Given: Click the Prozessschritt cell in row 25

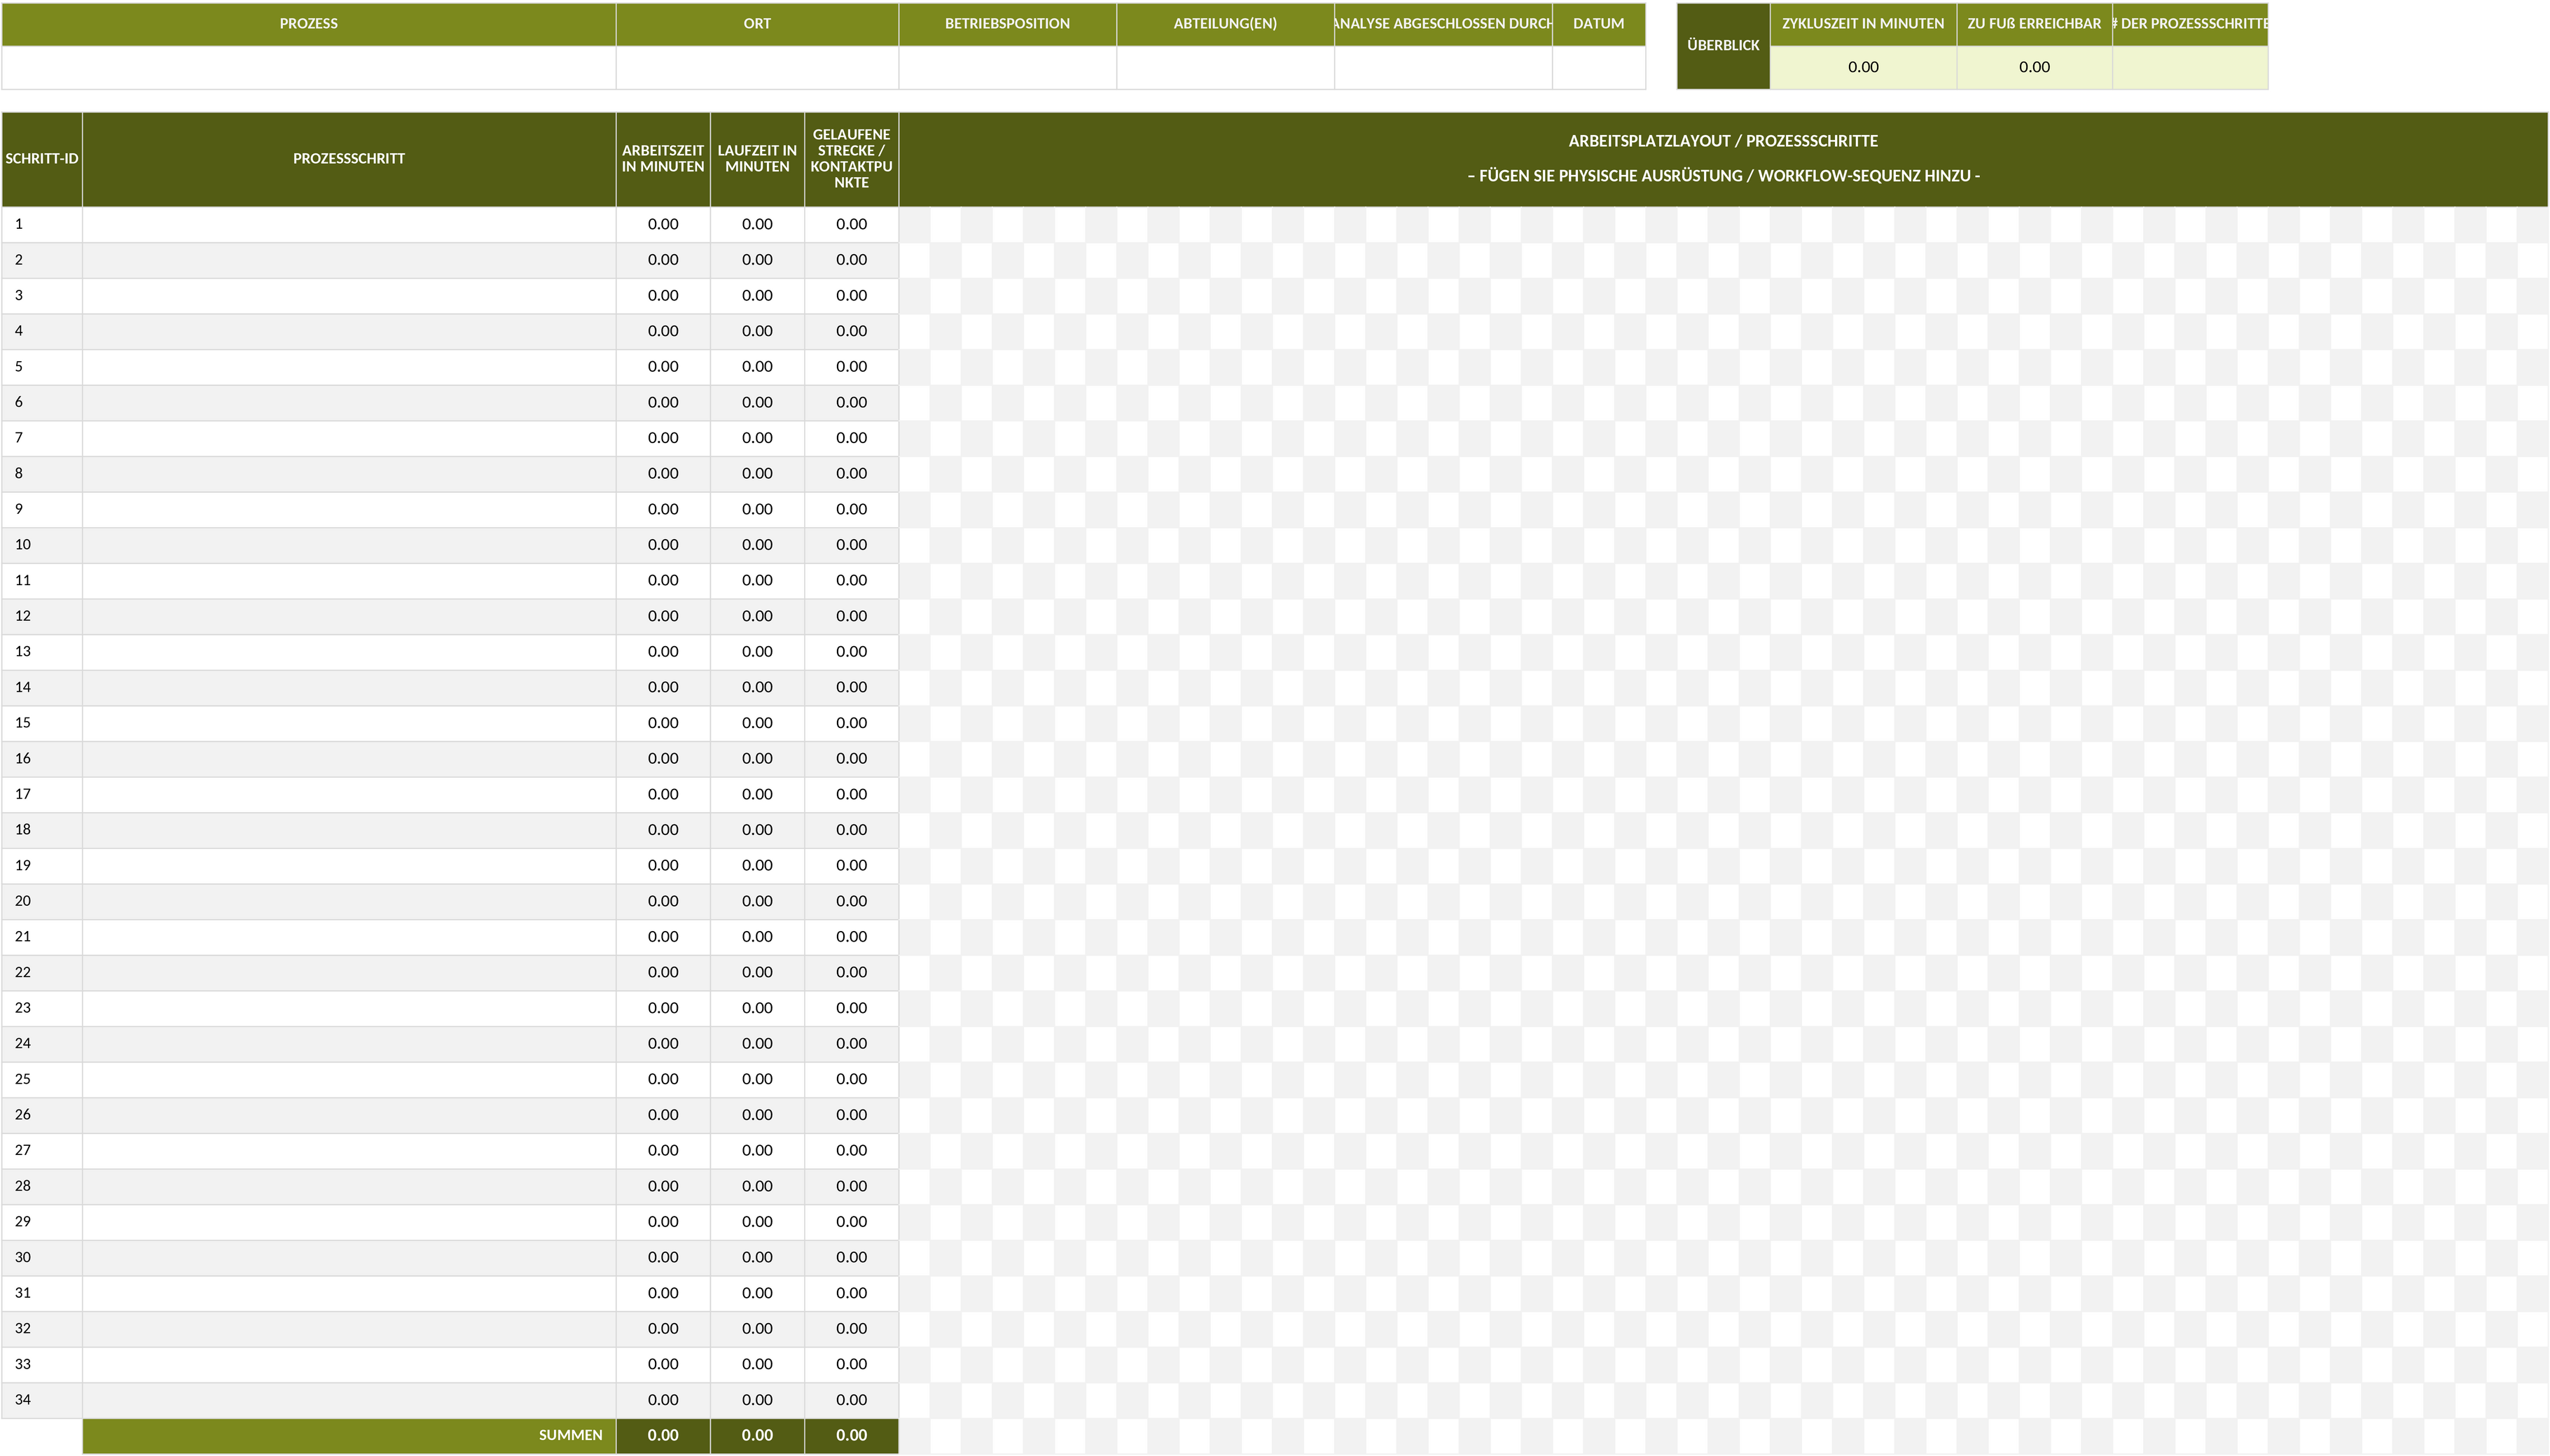Looking at the screenshot, I should coord(349,1079).
